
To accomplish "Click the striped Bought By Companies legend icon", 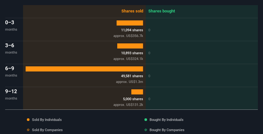I will coord(146,130).
